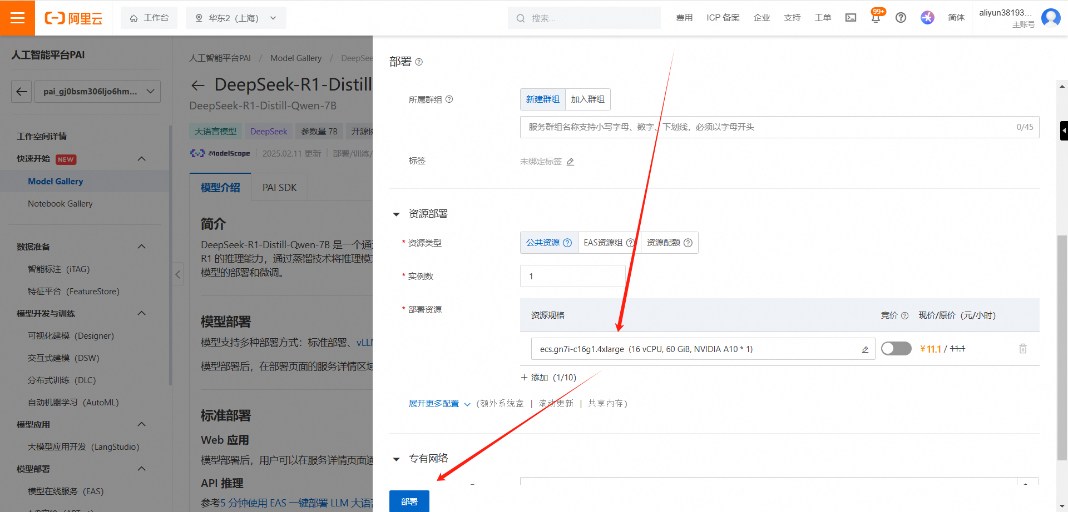Viewport: 1068px width, 512px height.
Task: Click the purple AI assistant icon
Action: click(927, 18)
